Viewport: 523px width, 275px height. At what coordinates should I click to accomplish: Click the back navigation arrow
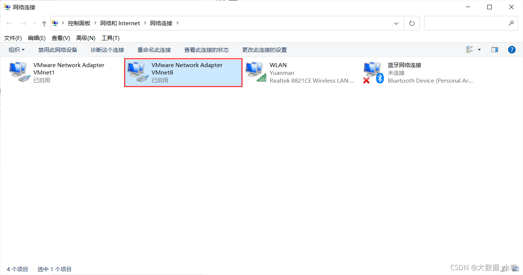[x=9, y=23]
